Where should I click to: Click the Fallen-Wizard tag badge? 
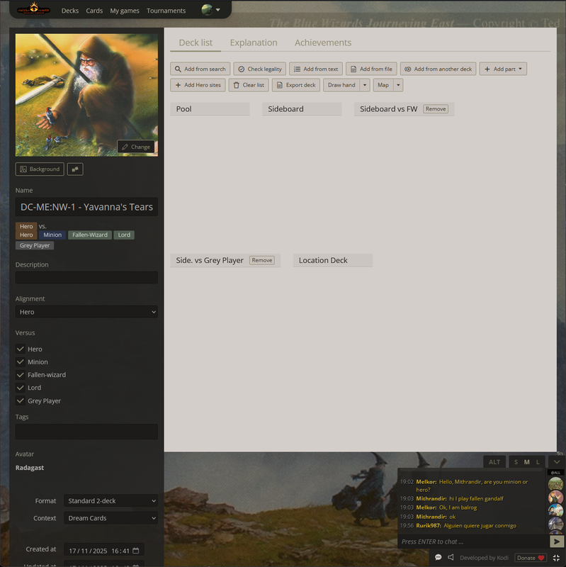point(90,235)
